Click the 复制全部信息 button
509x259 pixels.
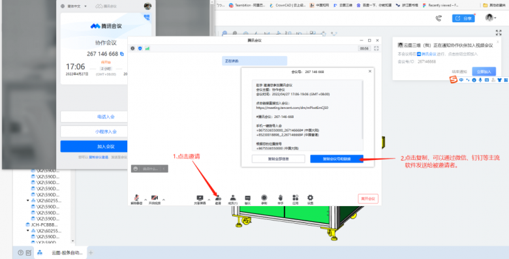tap(278, 159)
